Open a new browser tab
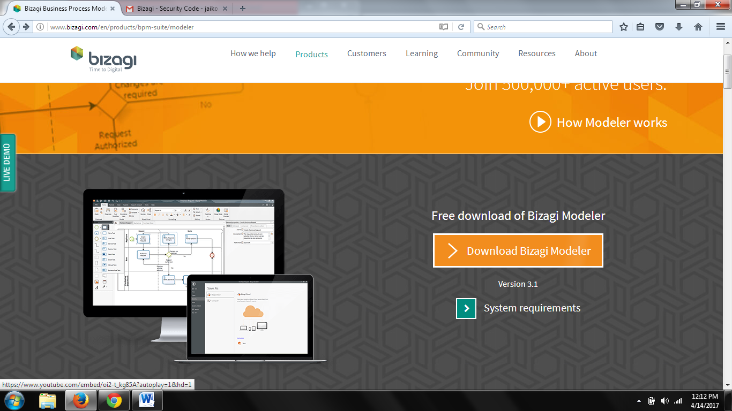The image size is (732, 411). tap(243, 9)
